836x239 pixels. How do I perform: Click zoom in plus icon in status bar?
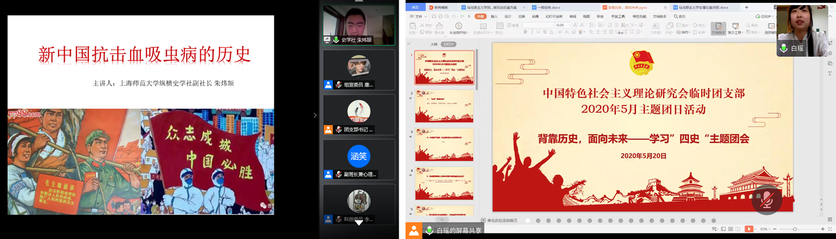(823, 229)
